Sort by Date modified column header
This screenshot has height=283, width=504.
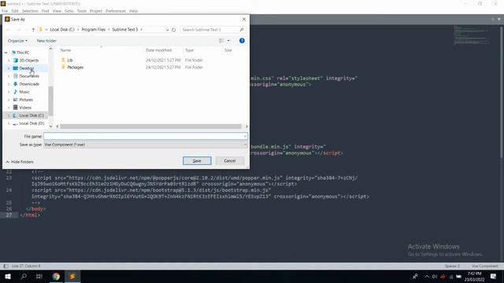click(158, 50)
